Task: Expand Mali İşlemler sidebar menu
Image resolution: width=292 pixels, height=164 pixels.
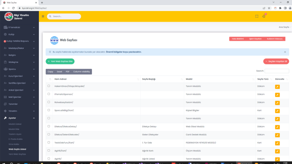Action: [x=19, y=97]
